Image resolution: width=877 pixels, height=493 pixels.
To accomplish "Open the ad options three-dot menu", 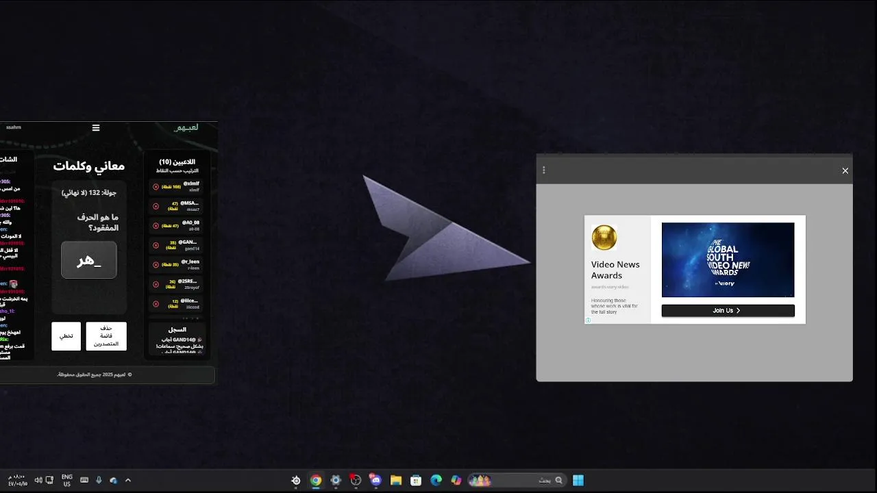I will pos(544,170).
